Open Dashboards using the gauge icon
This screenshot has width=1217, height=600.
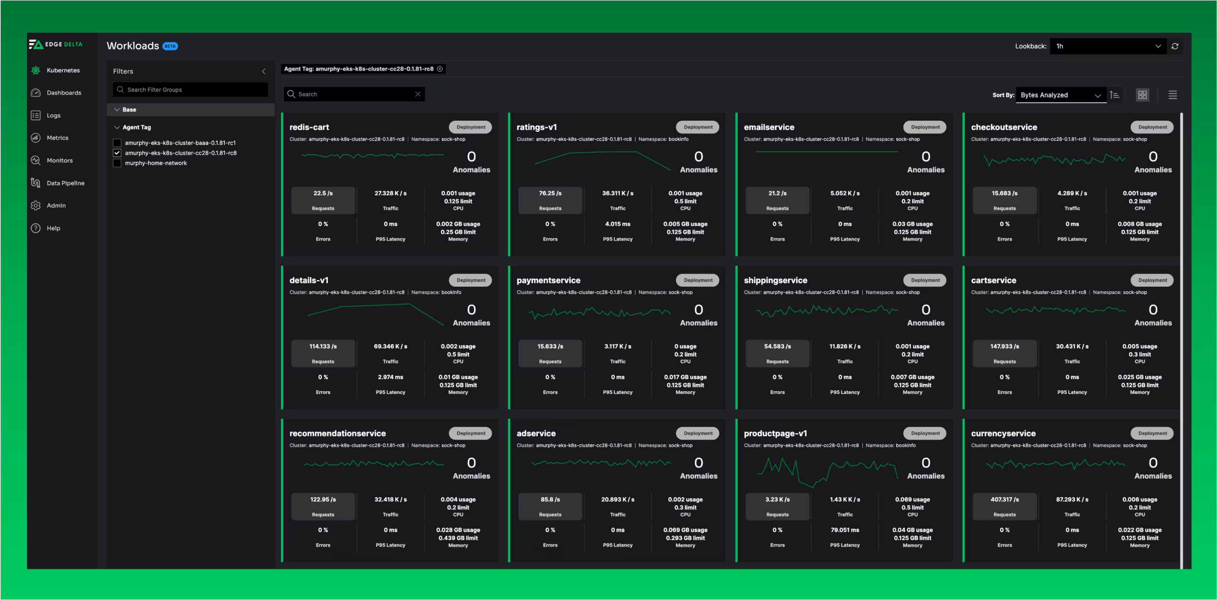[36, 92]
